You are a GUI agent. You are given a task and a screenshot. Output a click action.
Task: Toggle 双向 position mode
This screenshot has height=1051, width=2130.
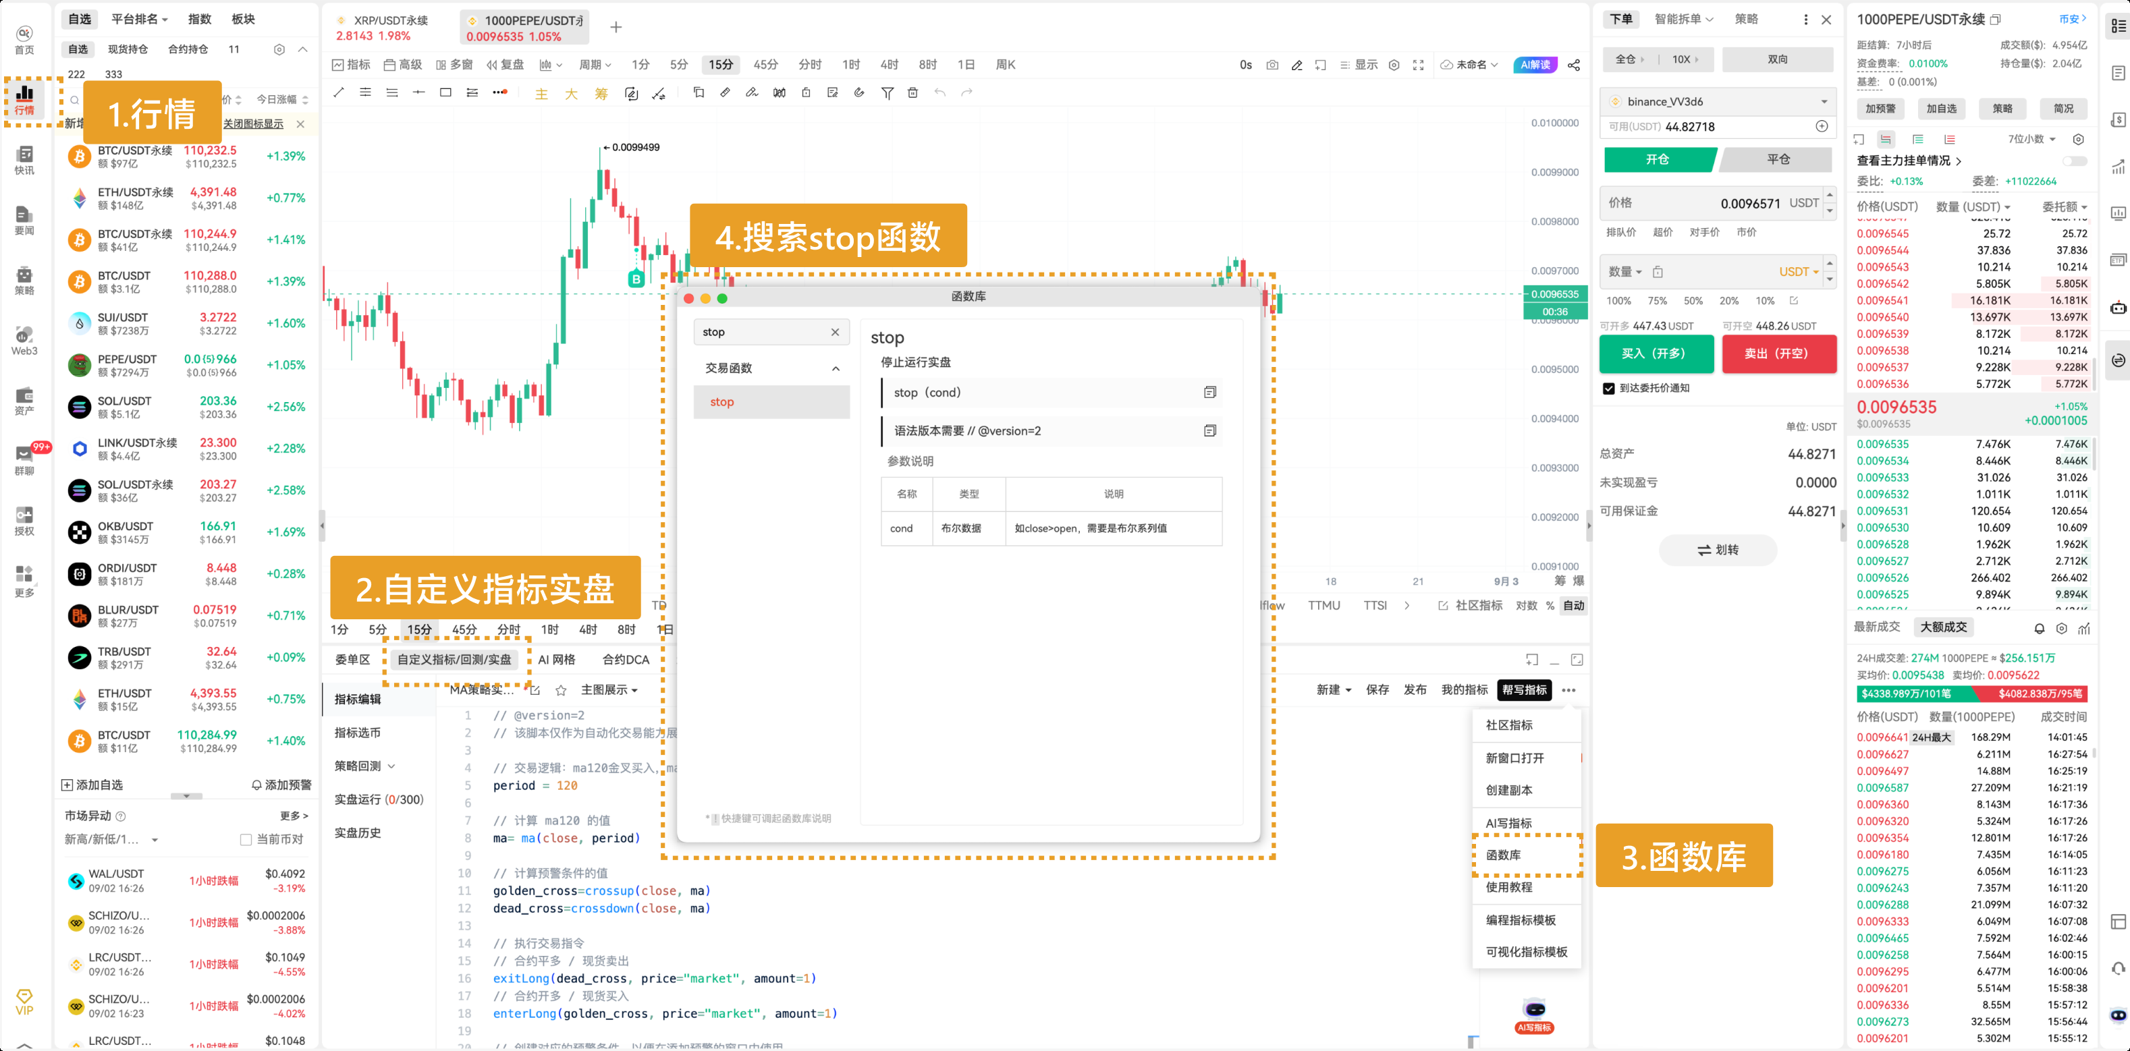click(x=1778, y=59)
